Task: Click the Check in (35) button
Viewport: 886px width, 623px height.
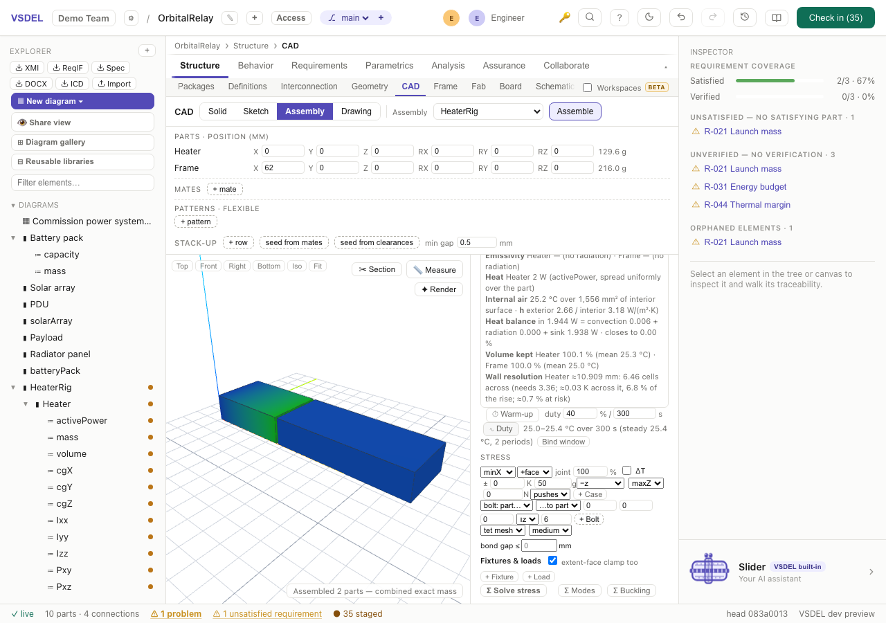Action: tap(835, 18)
